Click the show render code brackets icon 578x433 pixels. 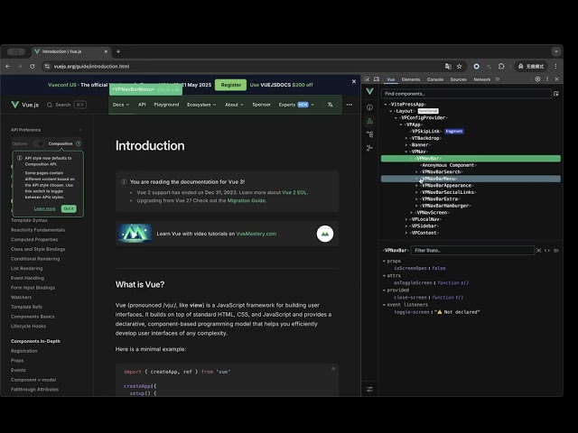click(x=547, y=251)
